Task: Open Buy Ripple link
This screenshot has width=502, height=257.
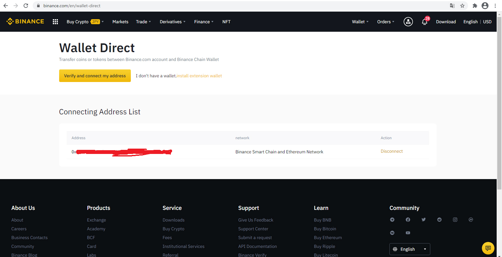Action: (x=325, y=246)
